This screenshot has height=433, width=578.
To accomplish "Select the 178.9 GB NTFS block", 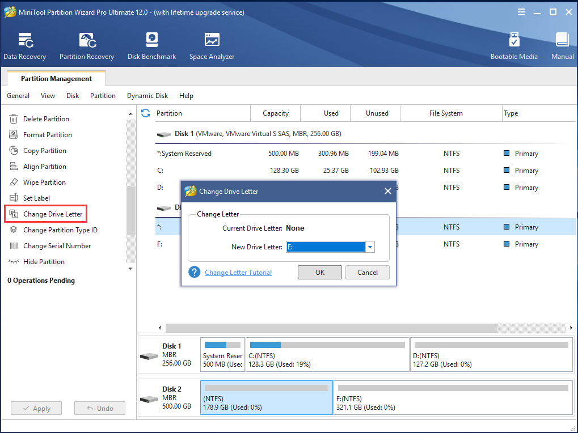I will pos(267,398).
